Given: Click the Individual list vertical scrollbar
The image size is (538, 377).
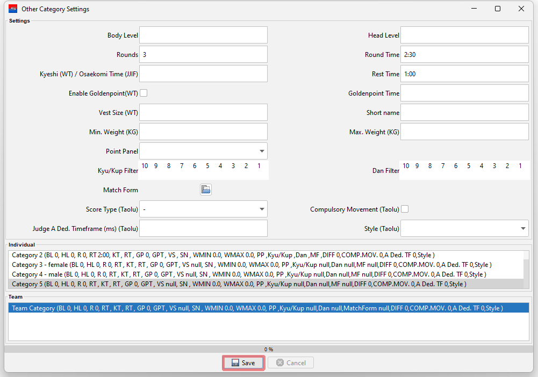Looking at the screenshot, I should 526,270.
